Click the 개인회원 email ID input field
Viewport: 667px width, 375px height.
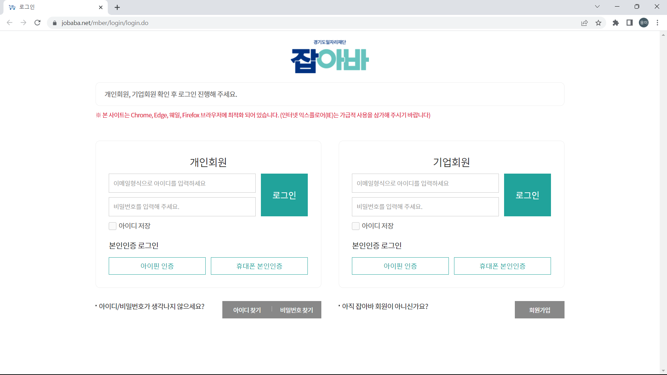point(182,183)
